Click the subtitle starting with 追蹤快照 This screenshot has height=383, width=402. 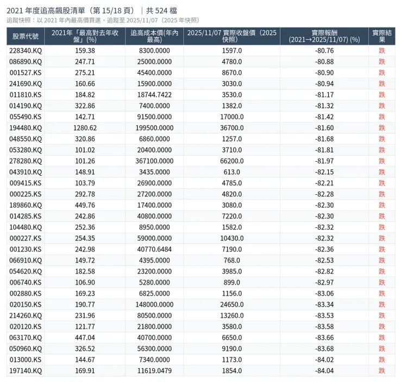(103, 20)
